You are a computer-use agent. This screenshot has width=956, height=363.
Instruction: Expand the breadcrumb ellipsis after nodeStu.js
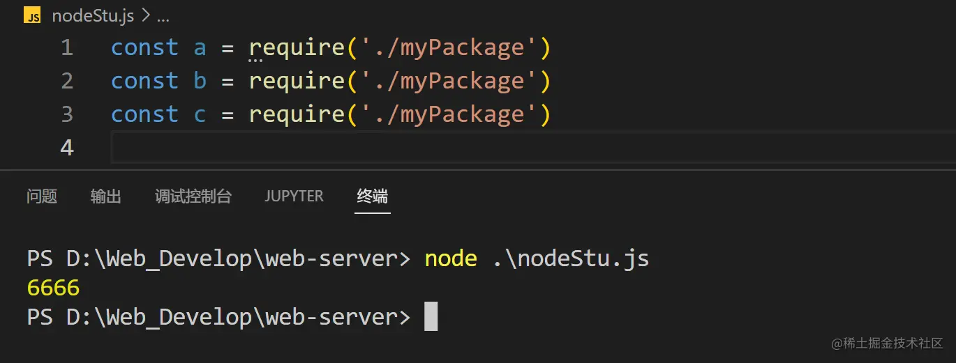point(163,15)
